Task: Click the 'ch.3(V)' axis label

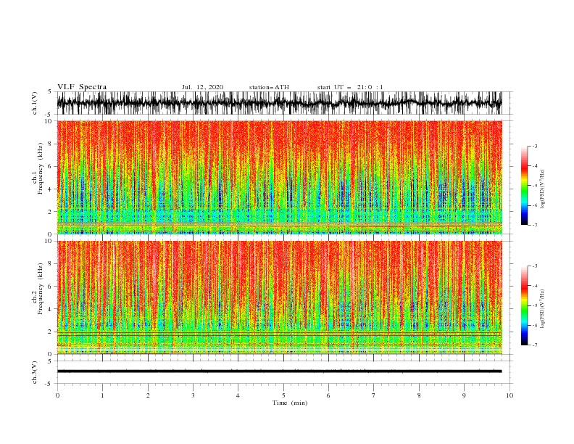Action: [x=35, y=372]
